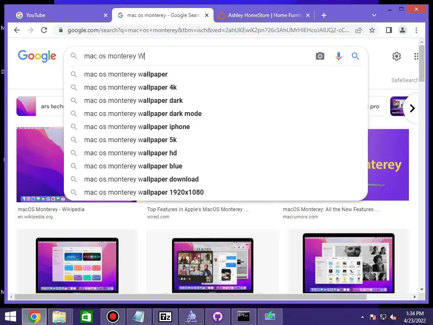Open the tab search dropdown
Viewport: 433px width, 325px height.
(374, 15)
